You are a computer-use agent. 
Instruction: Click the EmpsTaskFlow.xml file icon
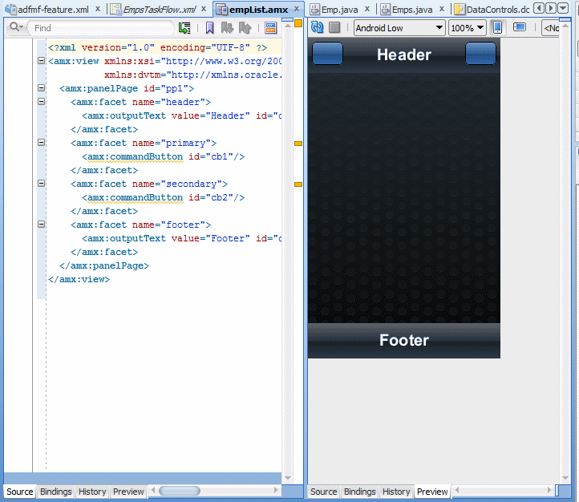coord(116,10)
